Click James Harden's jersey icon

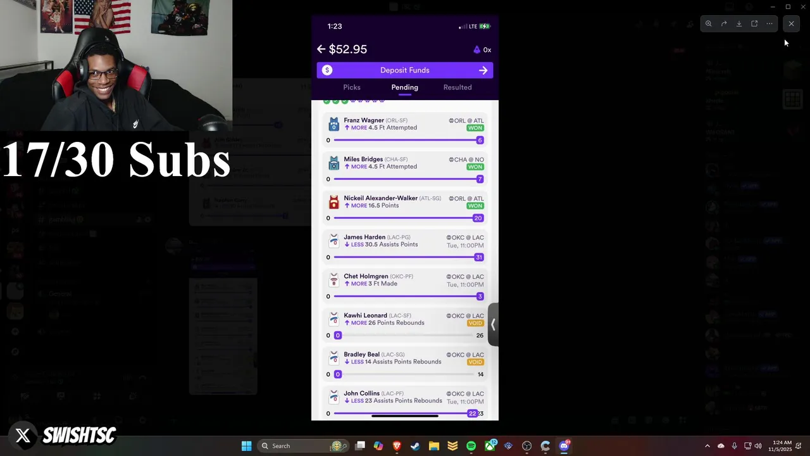tap(333, 241)
